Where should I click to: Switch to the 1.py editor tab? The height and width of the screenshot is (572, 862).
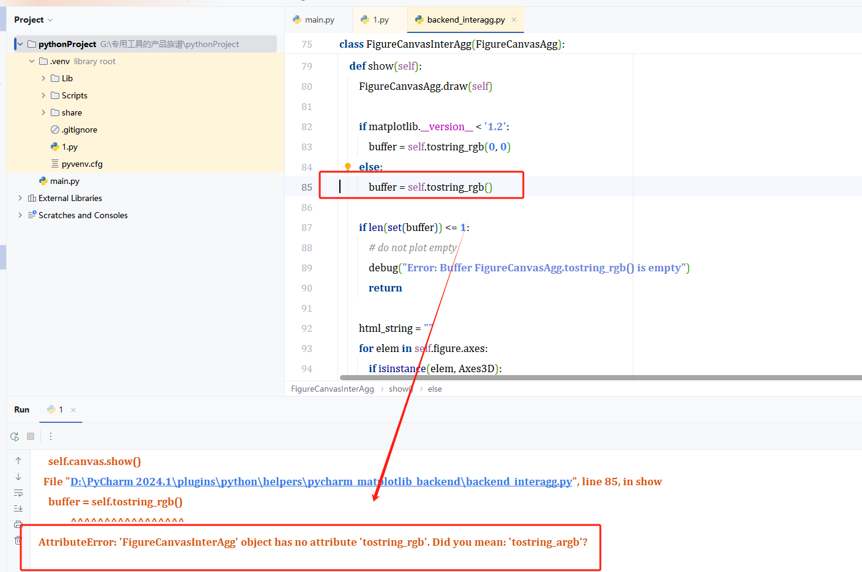pyautogui.click(x=380, y=20)
